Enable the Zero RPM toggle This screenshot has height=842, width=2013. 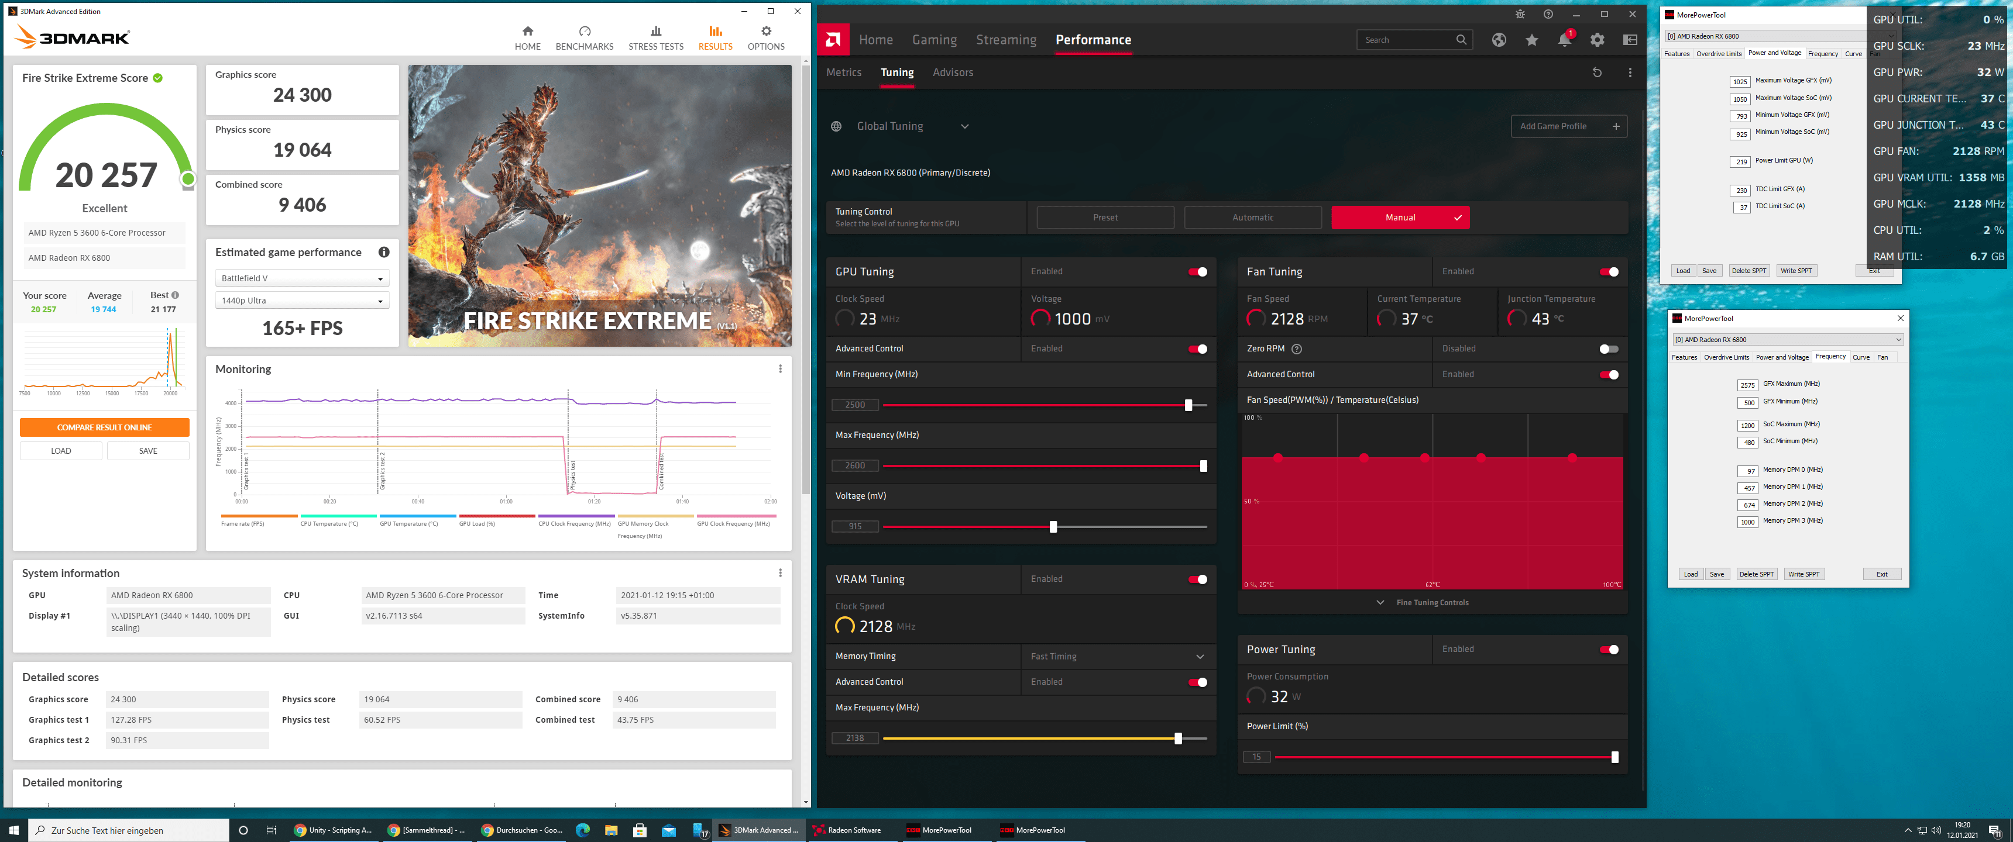[x=1609, y=349]
